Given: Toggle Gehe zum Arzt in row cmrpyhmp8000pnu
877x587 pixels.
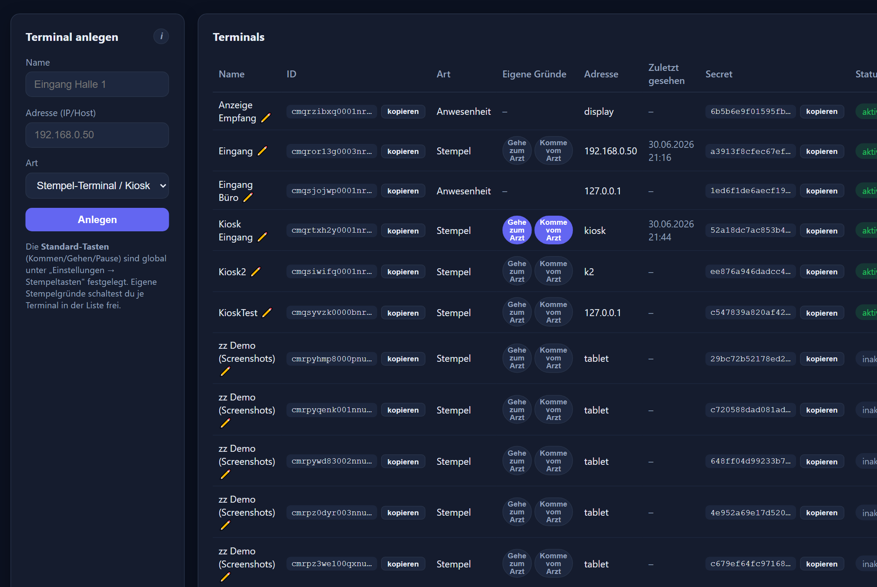Looking at the screenshot, I should tap(517, 358).
